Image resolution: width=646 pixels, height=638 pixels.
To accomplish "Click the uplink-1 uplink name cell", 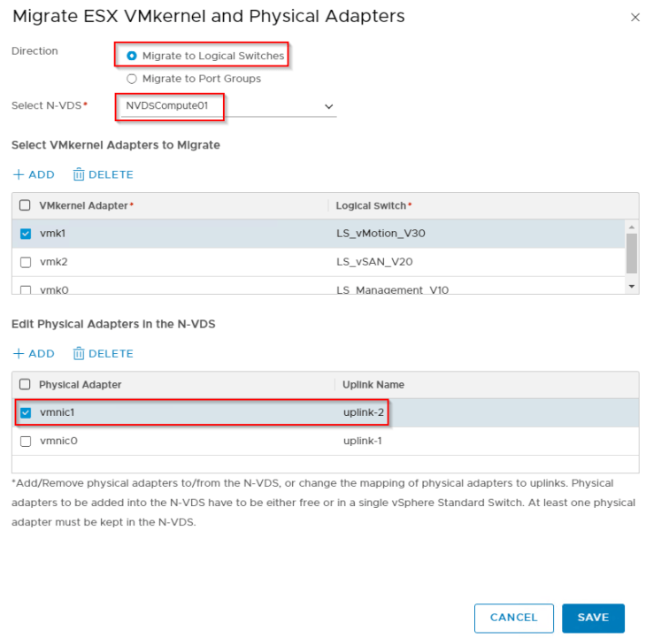I will [x=362, y=441].
